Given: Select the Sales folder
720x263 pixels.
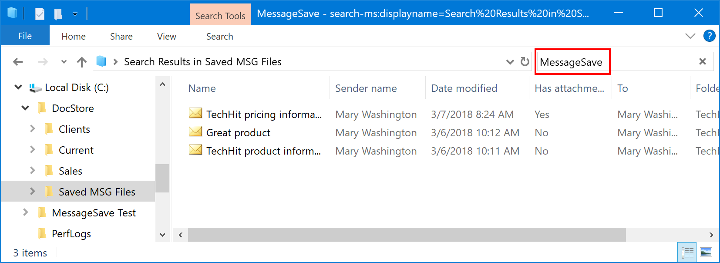Looking at the screenshot, I should 71,171.
